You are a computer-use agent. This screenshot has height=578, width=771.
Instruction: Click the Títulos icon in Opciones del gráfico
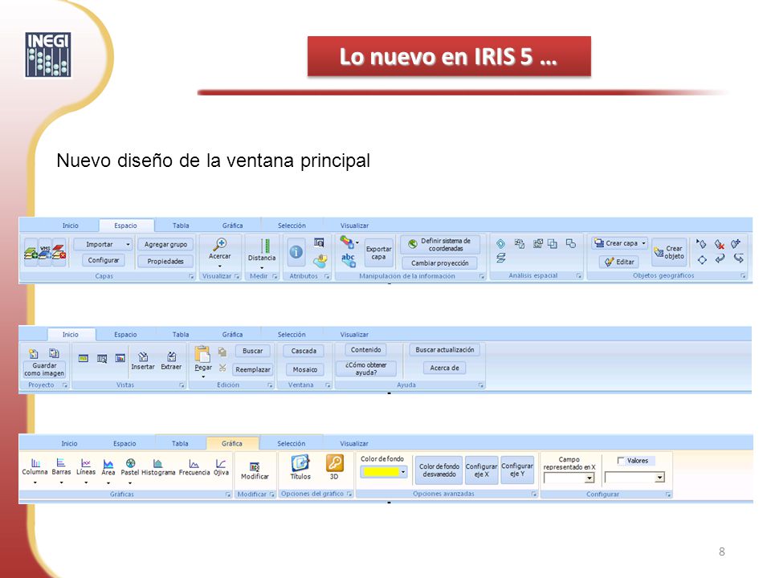(300, 463)
